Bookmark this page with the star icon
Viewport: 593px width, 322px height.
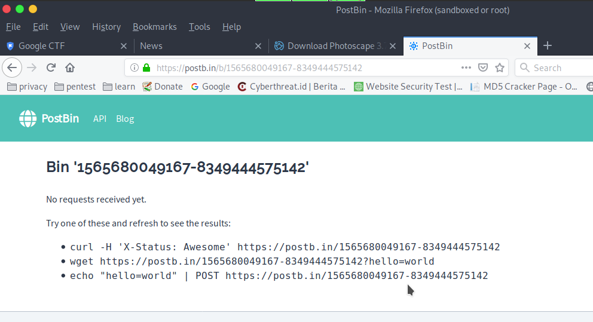500,68
